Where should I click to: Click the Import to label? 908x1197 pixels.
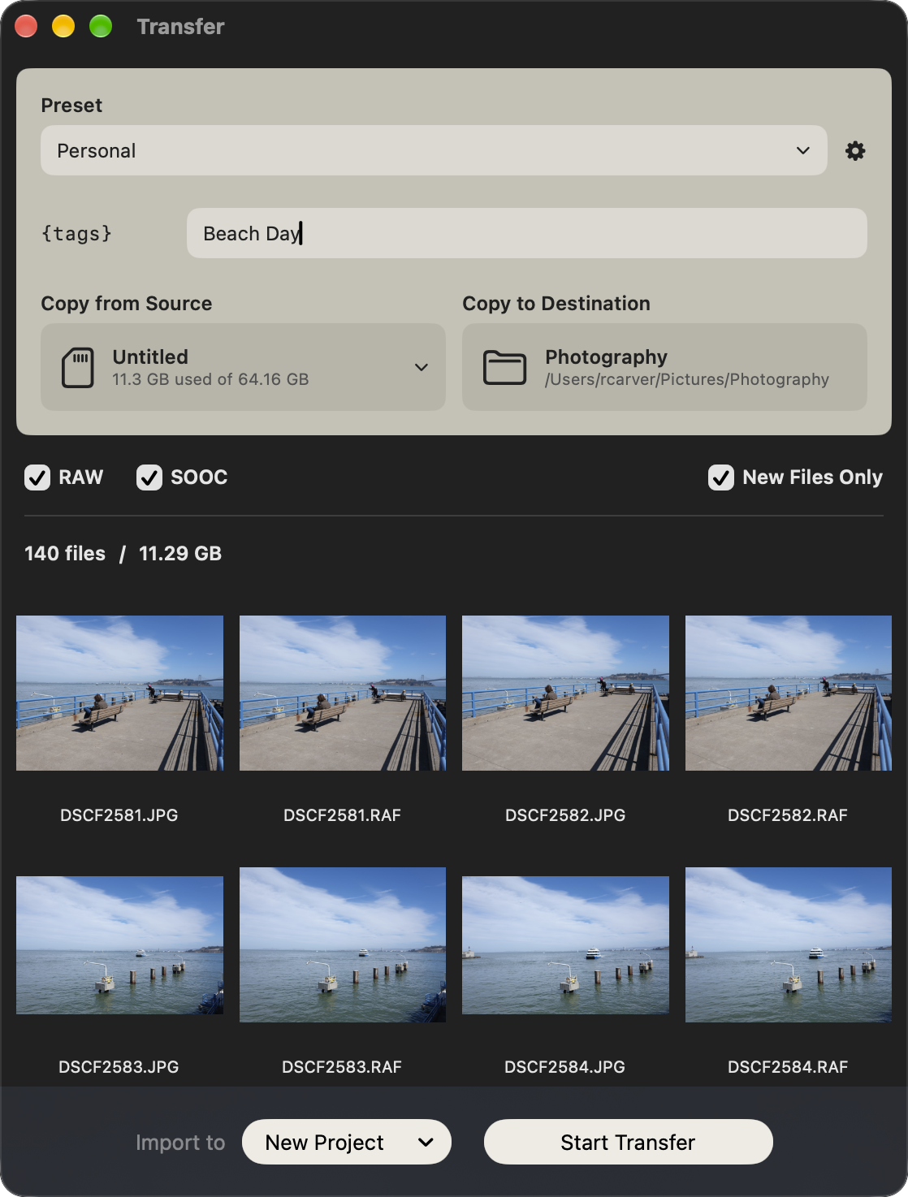coord(180,1143)
